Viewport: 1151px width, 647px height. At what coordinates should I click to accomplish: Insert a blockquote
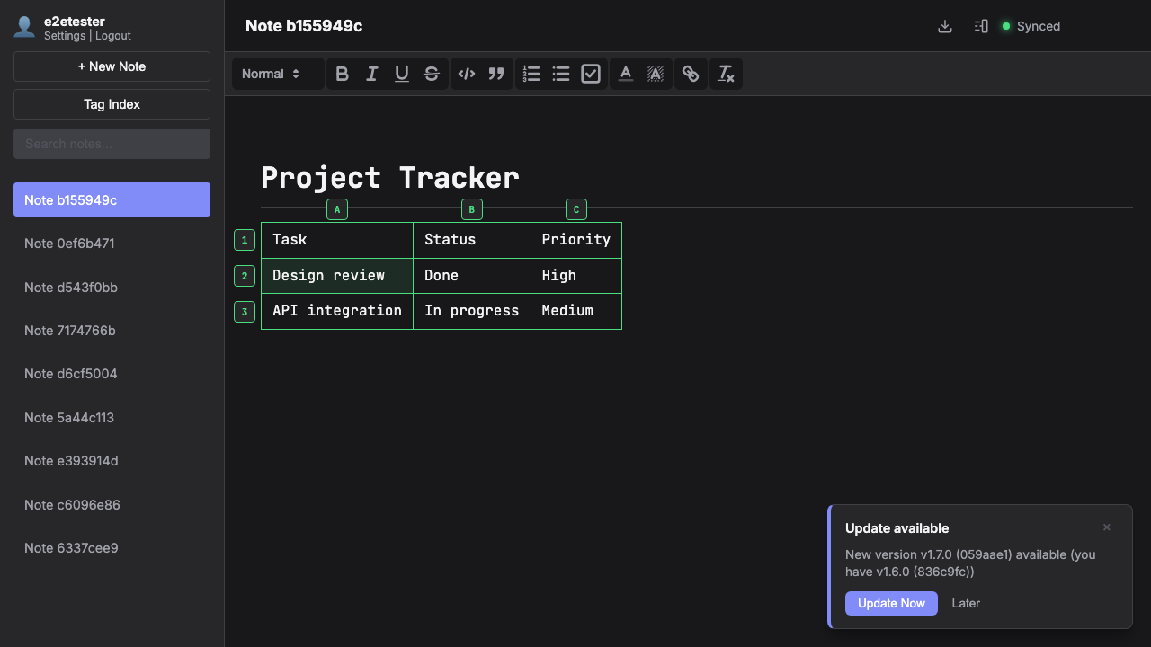(x=495, y=74)
